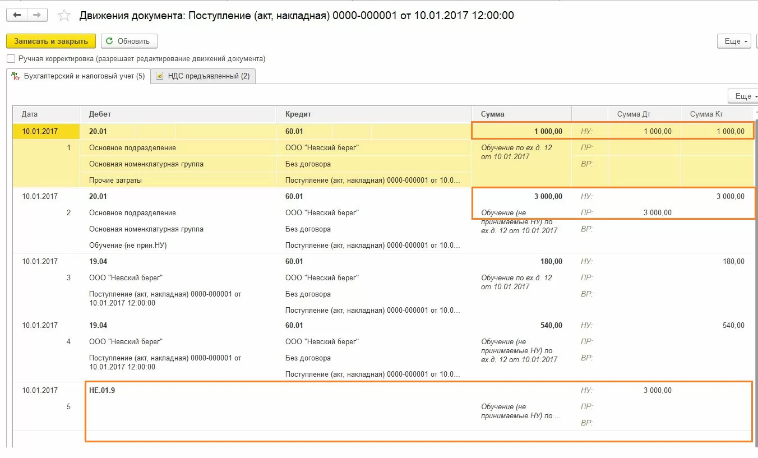Open the table's Еще dropdown
758x458 pixels.
pyautogui.click(x=743, y=96)
